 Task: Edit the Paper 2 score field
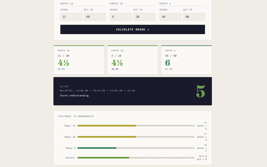171,17
